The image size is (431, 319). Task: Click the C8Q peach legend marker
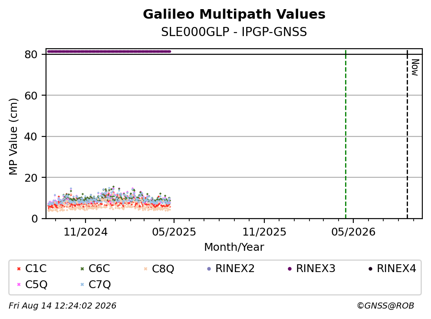[146, 269]
